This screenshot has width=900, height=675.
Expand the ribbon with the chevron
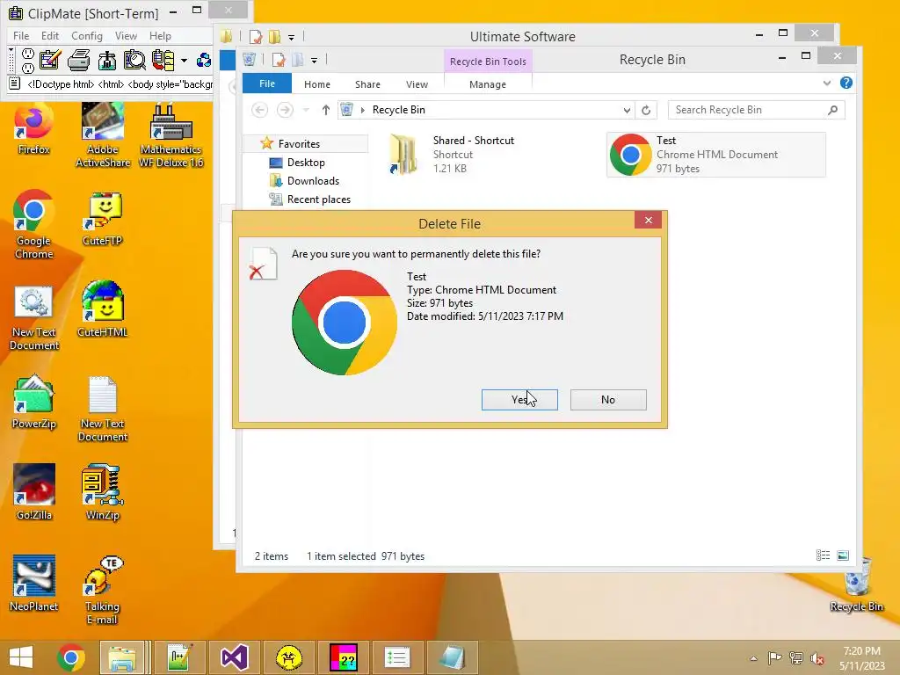(826, 83)
